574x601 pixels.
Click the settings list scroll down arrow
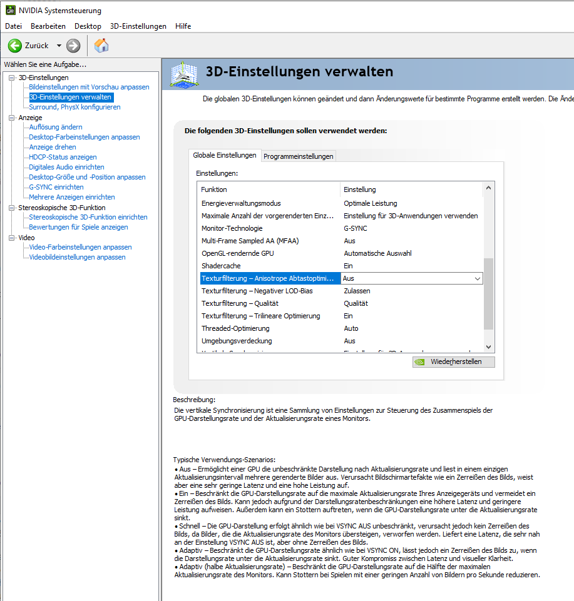pos(488,347)
